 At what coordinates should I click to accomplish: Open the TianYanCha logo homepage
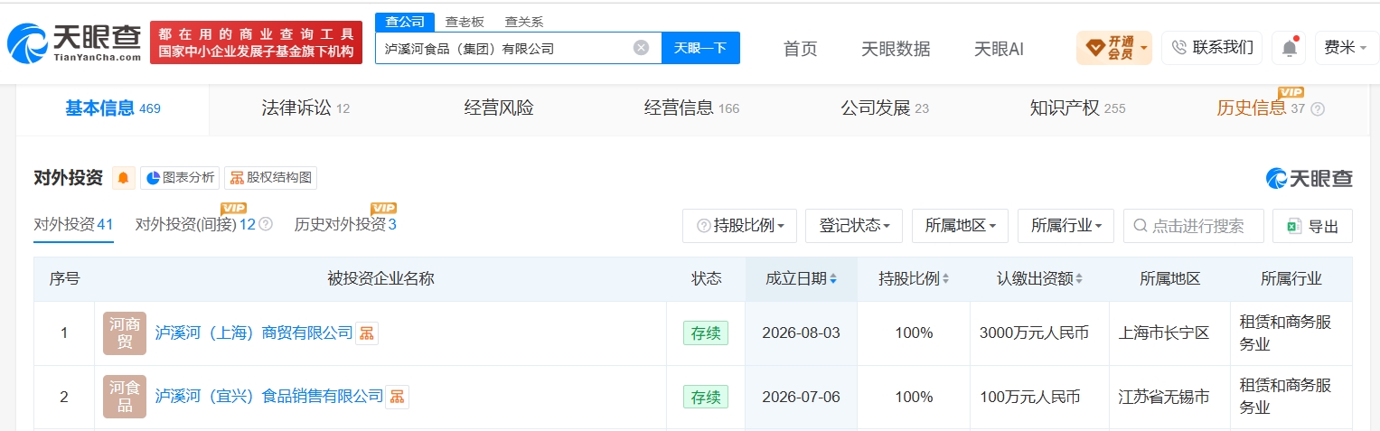click(x=75, y=42)
